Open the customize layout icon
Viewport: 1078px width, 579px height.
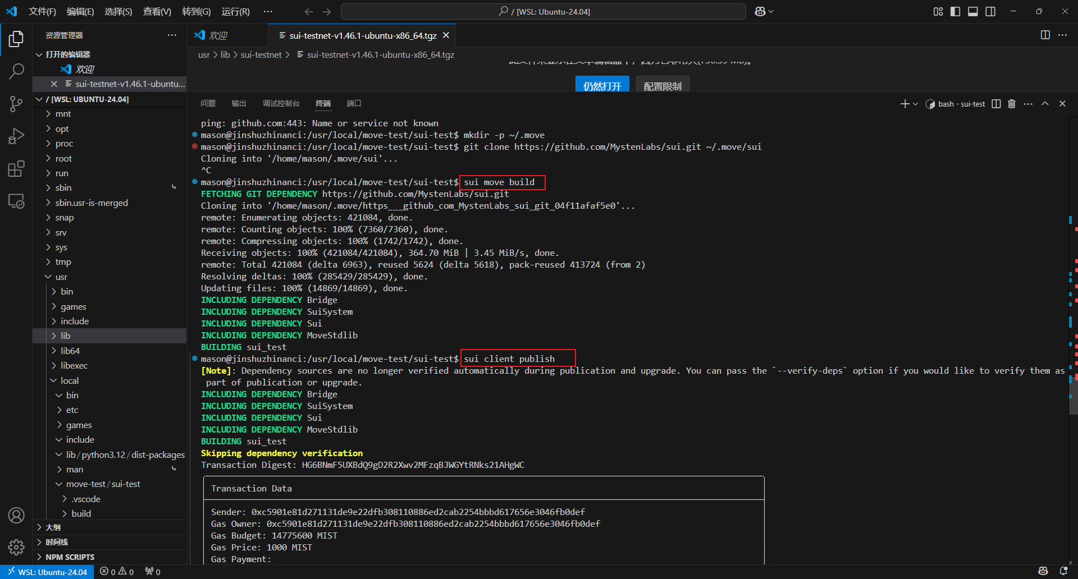tap(938, 11)
